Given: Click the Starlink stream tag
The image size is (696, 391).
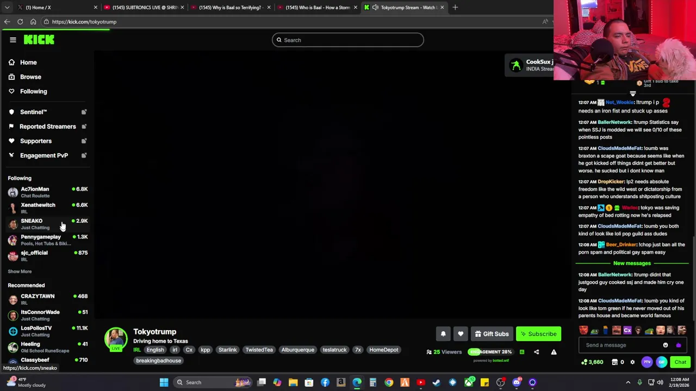Looking at the screenshot, I should click(x=227, y=350).
